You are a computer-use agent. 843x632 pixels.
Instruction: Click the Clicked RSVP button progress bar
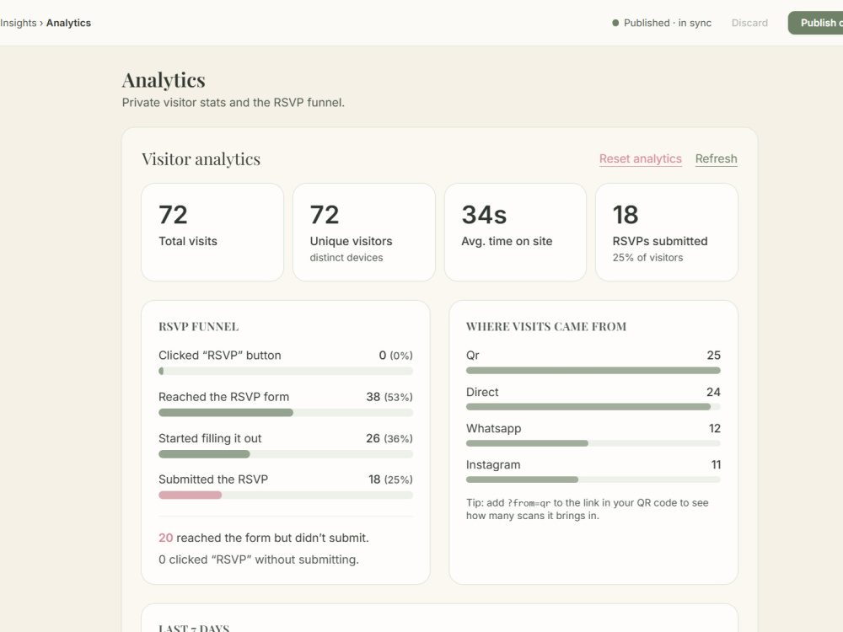coord(286,371)
